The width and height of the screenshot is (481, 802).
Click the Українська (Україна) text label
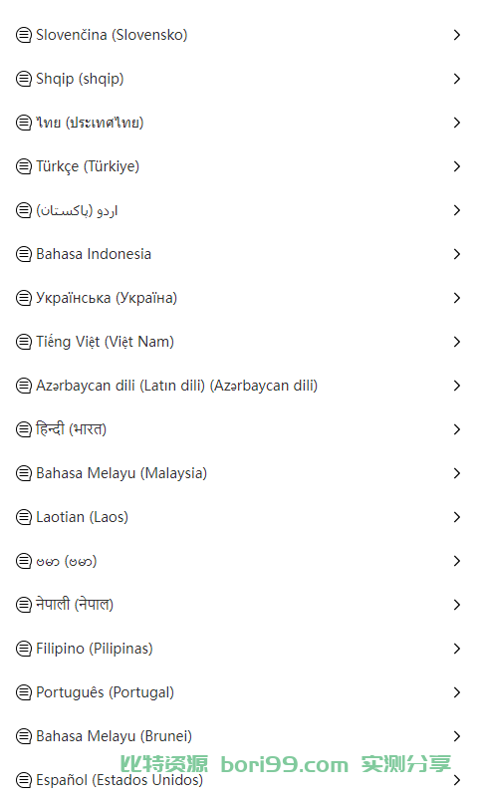107,298
